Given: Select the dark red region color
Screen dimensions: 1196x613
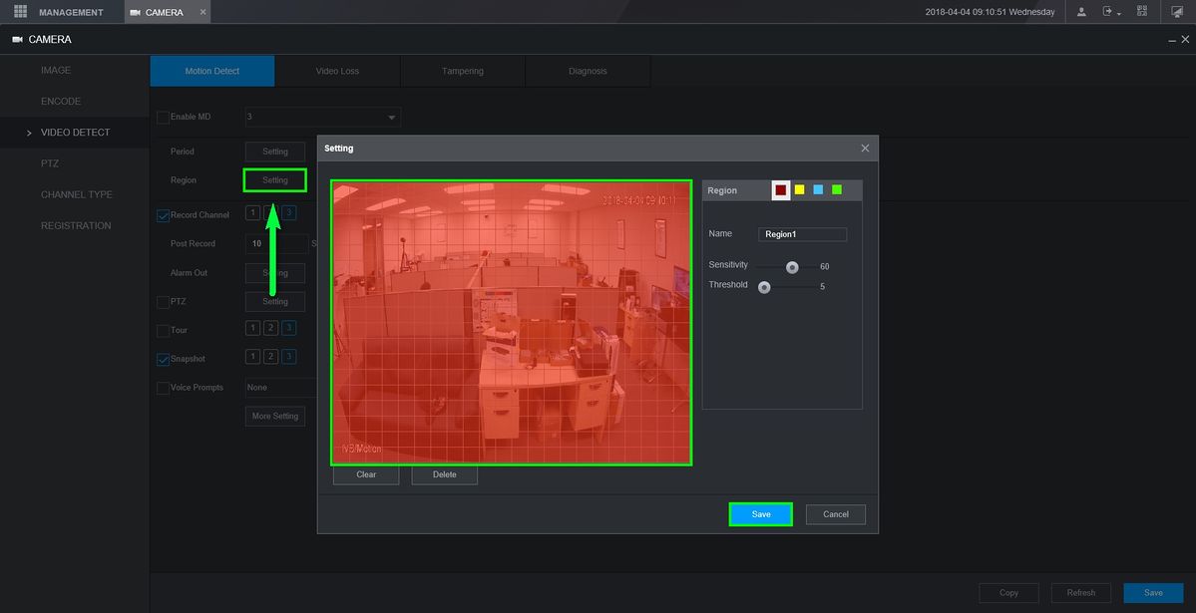Looking at the screenshot, I should pyautogui.click(x=781, y=189).
